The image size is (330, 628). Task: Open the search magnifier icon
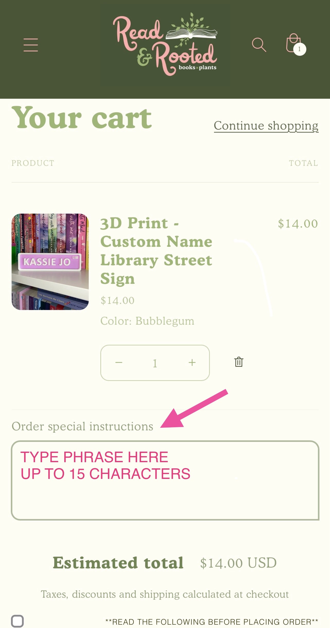coord(259,45)
